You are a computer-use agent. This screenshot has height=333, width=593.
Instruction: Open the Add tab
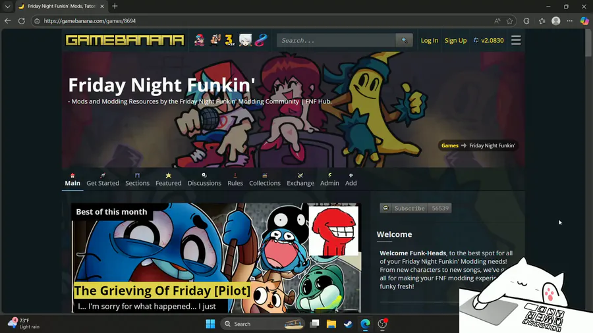(x=351, y=180)
